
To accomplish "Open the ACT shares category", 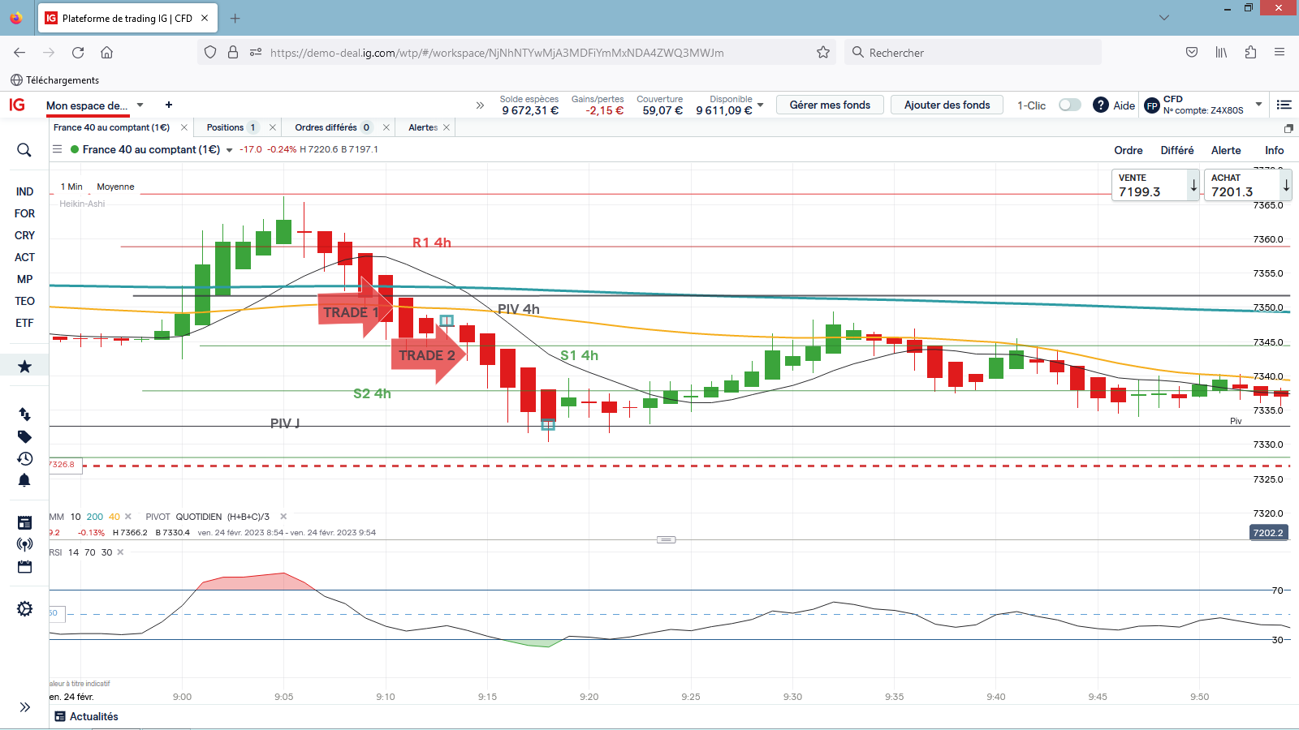I will pos(24,257).
